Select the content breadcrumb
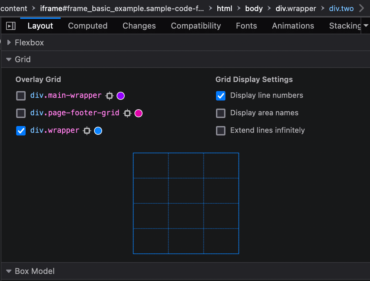 [14, 8]
